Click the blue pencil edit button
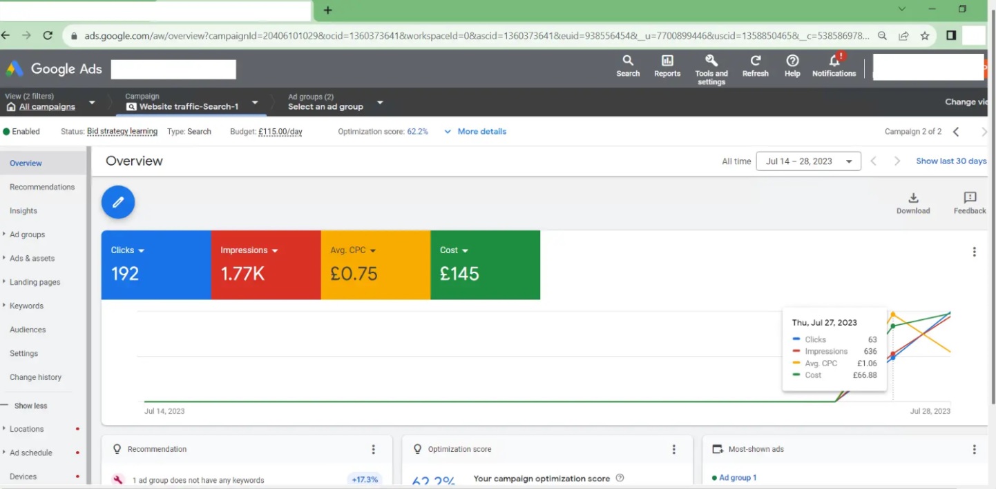The width and height of the screenshot is (996, 489). coord(118,202)
